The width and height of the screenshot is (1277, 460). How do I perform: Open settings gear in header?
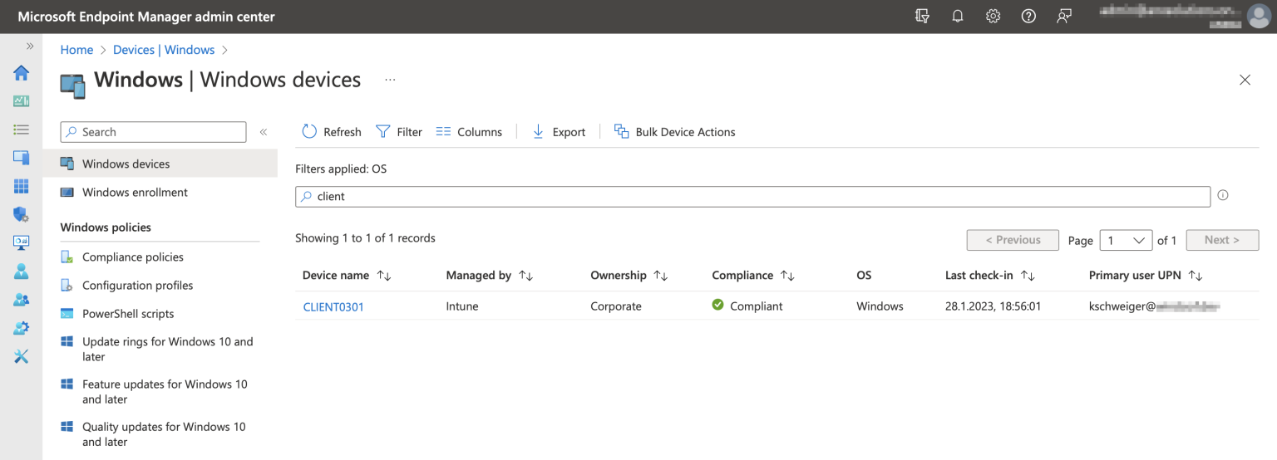(993, 17)
